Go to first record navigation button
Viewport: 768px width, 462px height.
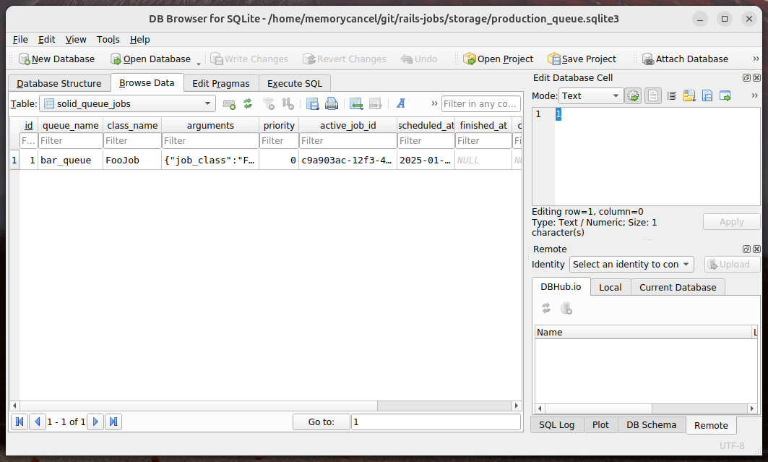[20, 422]
